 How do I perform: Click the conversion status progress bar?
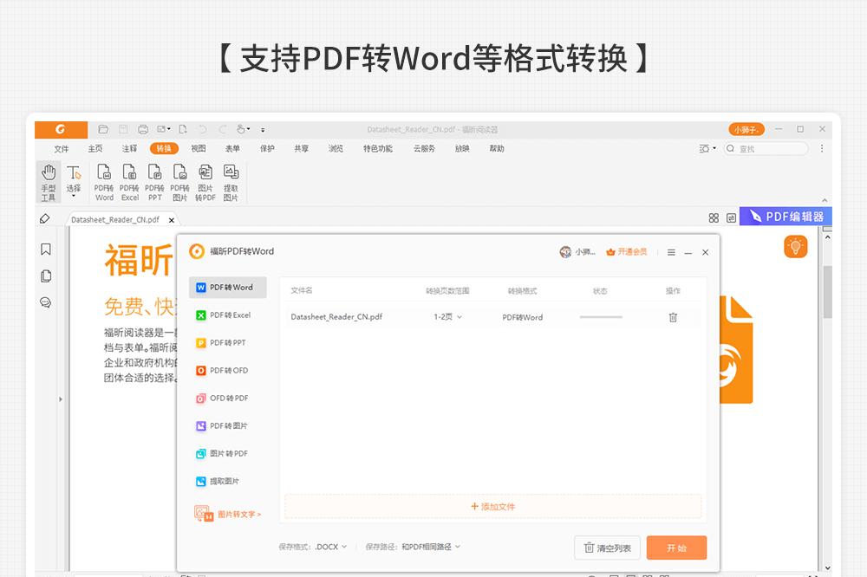tap(601, 317)
